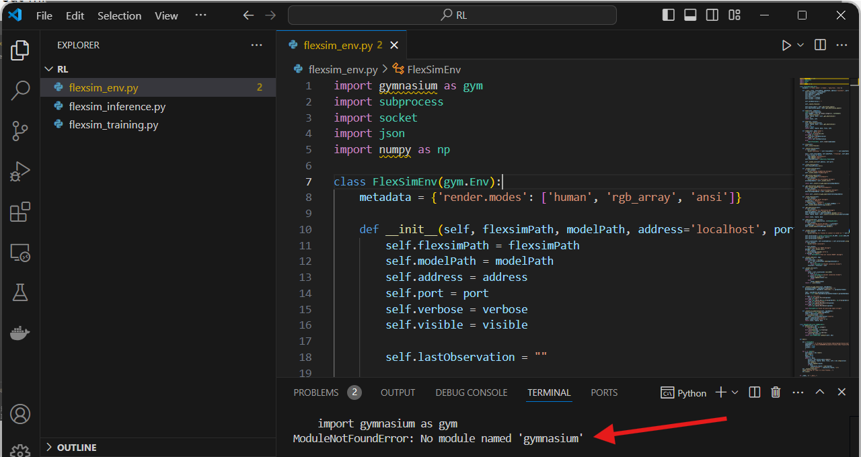This screenshot has width=861, height=457.
Task: Expand the OUTLINE section
Action: pos(76,448)
